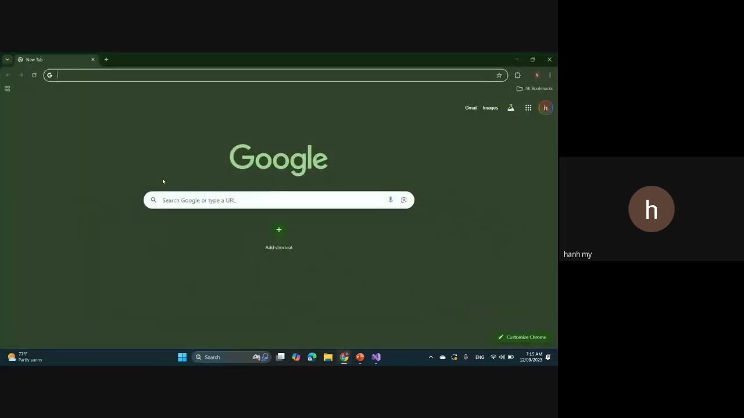The width and height of the screenshot is (744, 418).
Task: Click the taskbar Search box
Action: coord(233,357)
